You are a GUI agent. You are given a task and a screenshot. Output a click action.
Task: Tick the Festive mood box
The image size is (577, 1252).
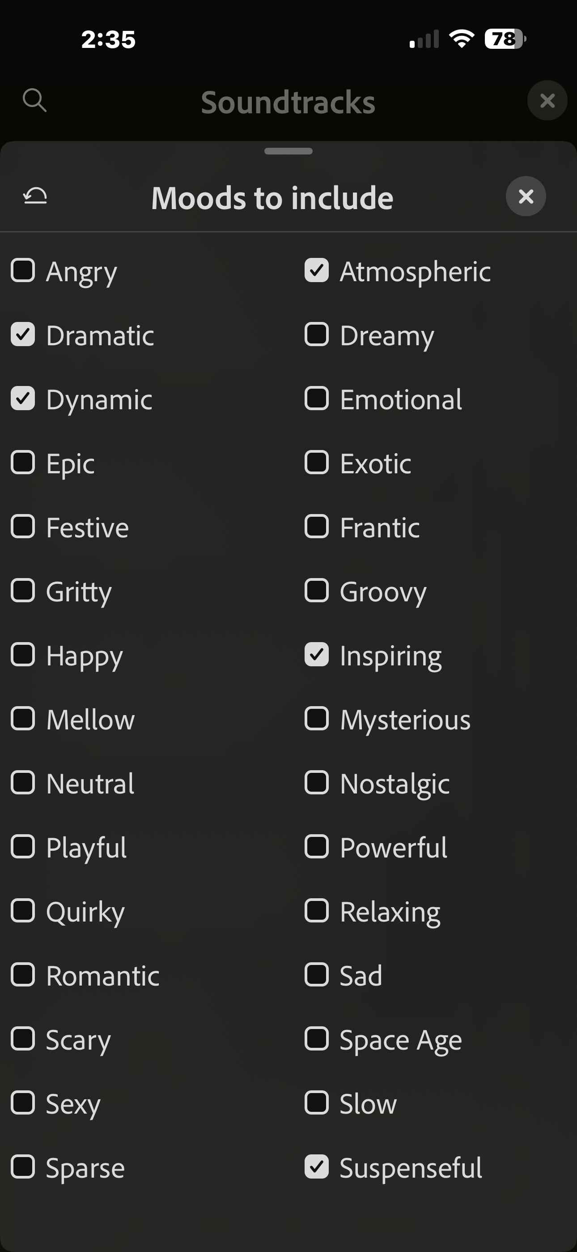(x=23, y=527)
